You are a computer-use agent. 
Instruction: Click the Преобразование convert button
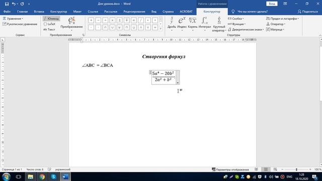71,24
